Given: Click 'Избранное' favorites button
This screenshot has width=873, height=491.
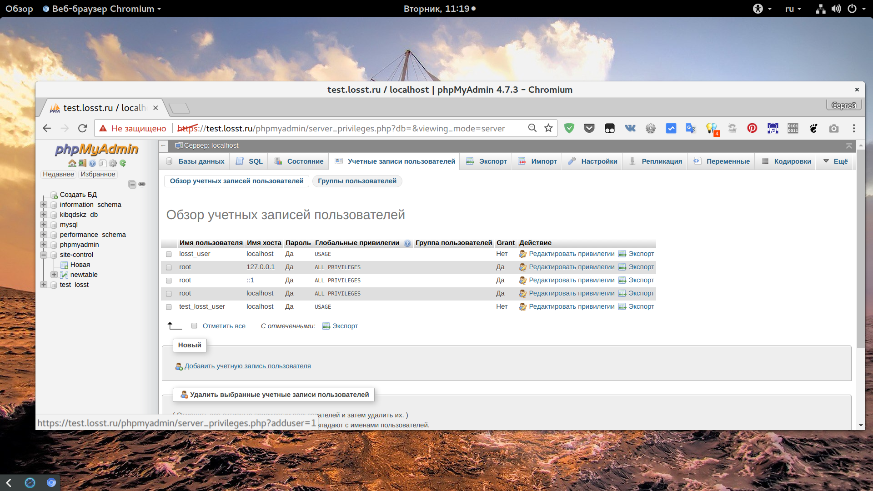Looking at the screenshot, I should click(98, 174).
